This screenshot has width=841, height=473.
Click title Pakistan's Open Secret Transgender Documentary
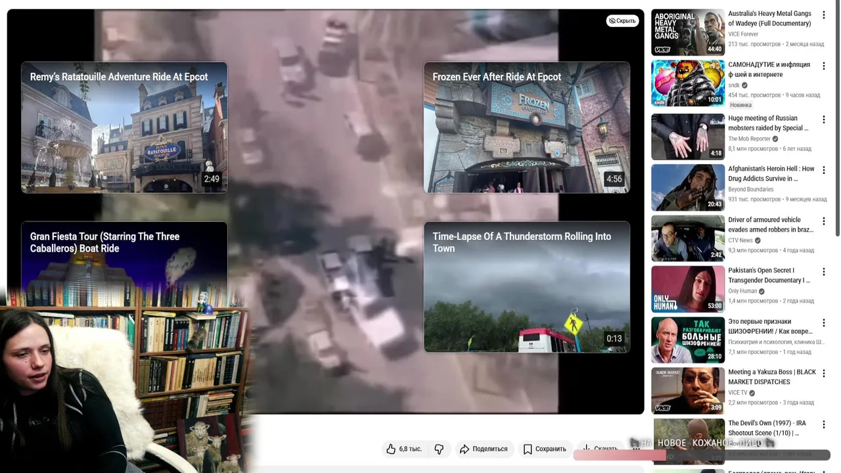point(769,275)
